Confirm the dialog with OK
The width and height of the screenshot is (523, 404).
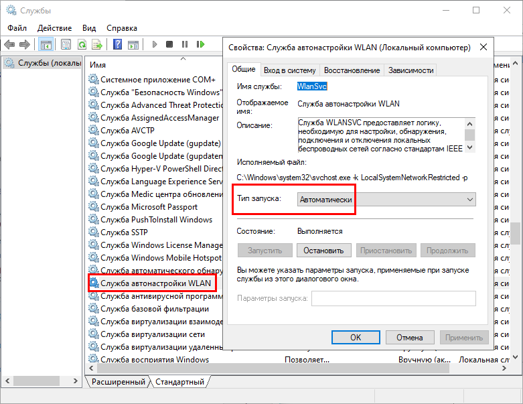tap(356, 338)
